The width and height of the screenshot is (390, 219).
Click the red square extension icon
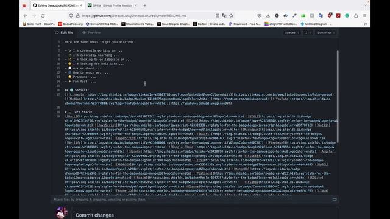338,16
